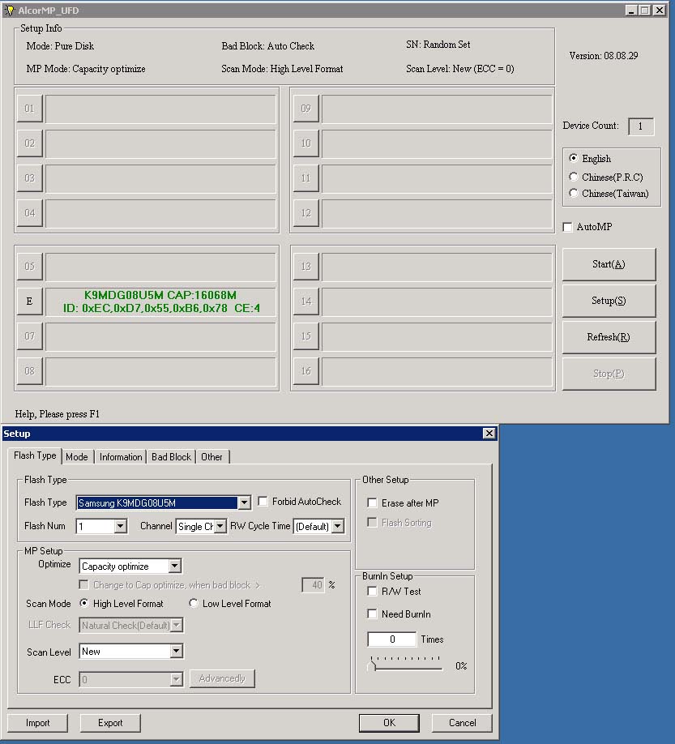
Task: Close the Setup dialog with X
Action: pos(489,434)
